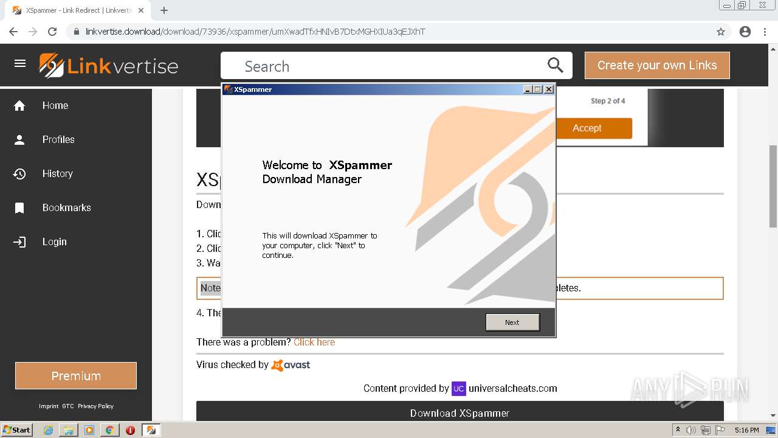Click the Linkvertise logo

pos(108,66)
